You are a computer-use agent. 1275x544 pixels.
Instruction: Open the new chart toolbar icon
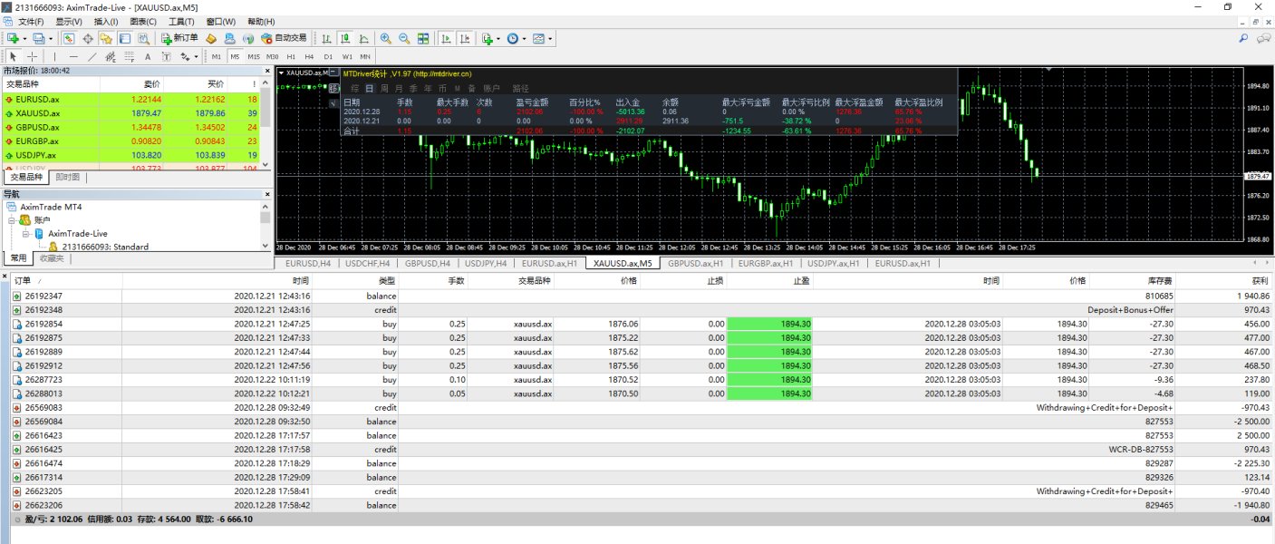pyautogui.click(x=14, y=38)
